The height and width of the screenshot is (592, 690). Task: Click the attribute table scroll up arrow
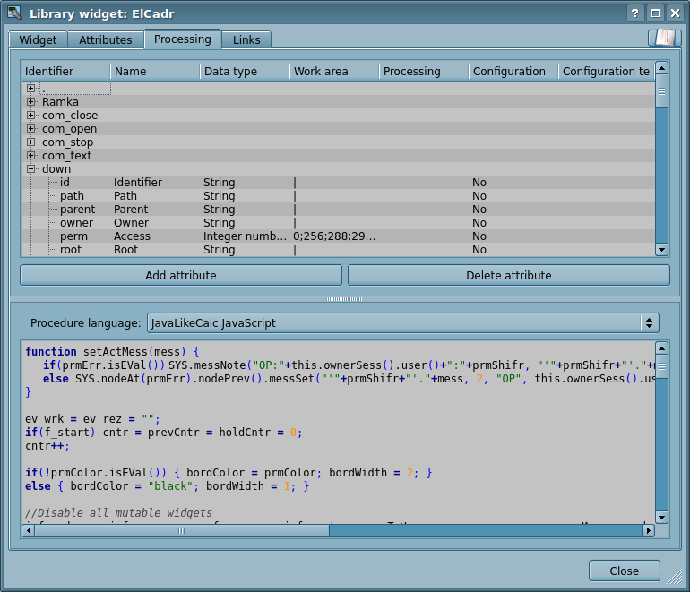(661, 68)
